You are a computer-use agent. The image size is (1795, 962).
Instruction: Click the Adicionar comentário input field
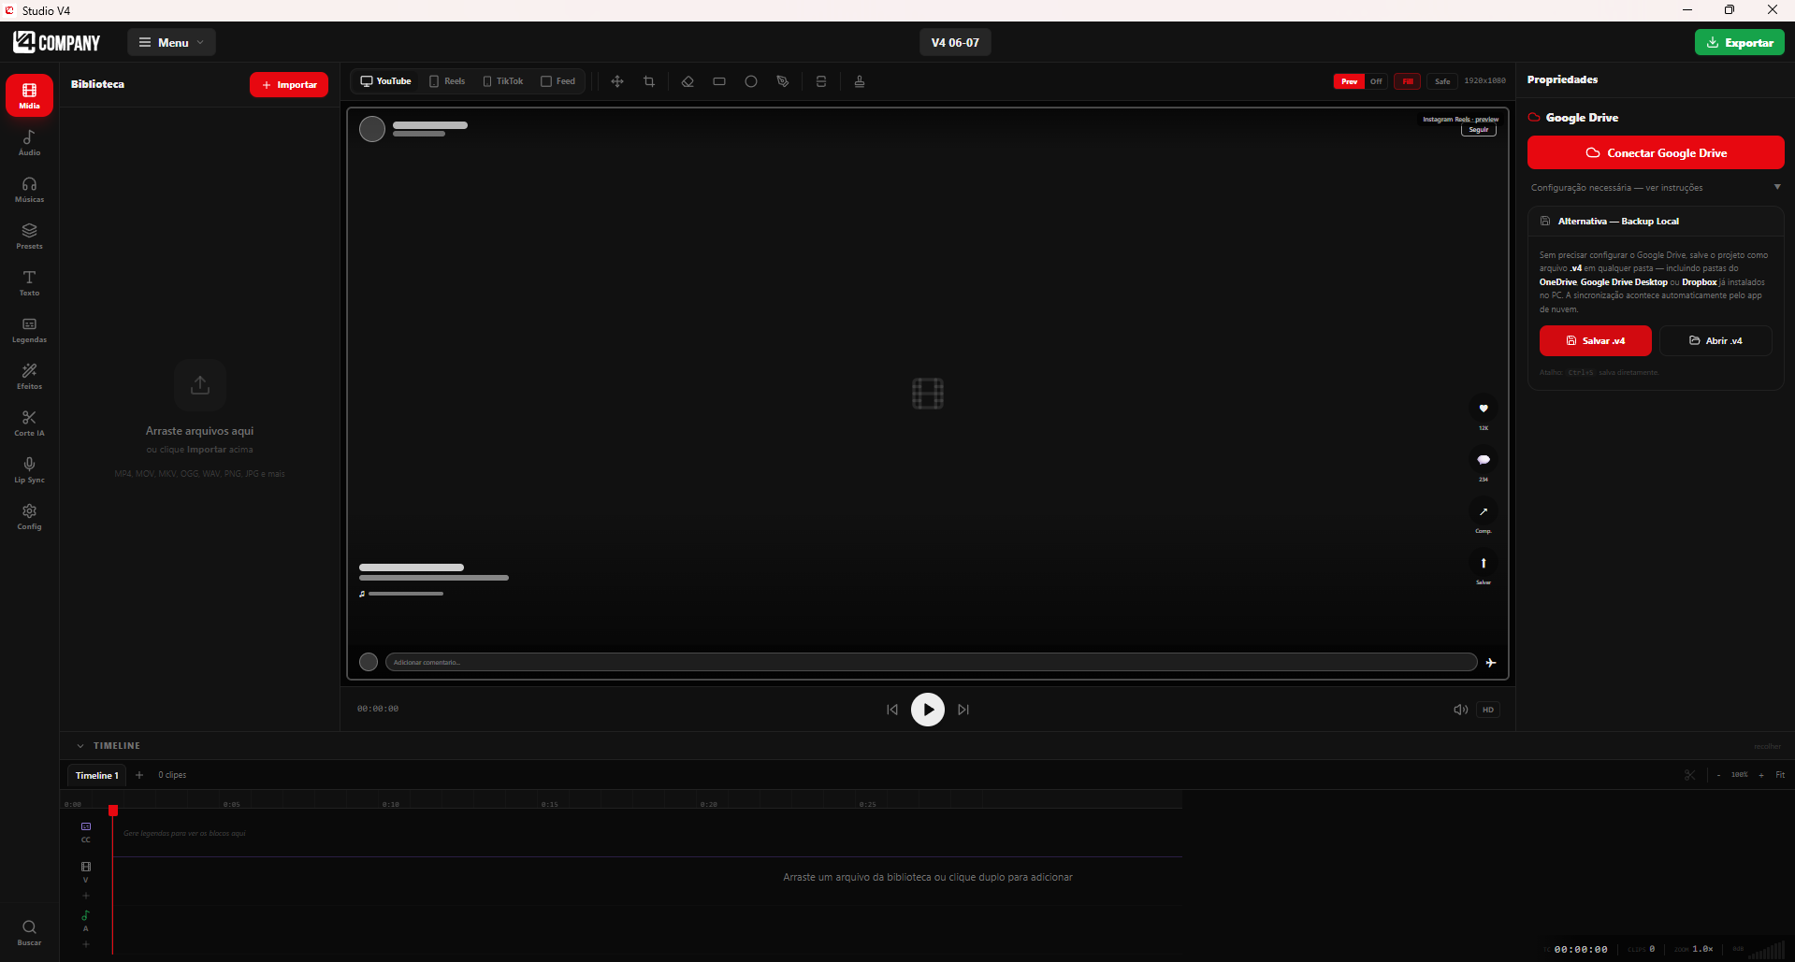click(x=931, y=662)
